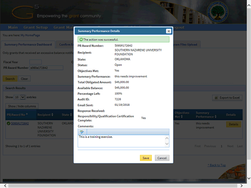
Task: Open the Grant Setup menu
Action: [x=36, y=27]
